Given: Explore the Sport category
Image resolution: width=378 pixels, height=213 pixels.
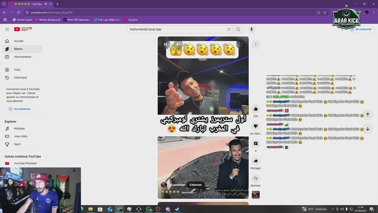Looking at the screenshot, I should click(x=22, y=144).
